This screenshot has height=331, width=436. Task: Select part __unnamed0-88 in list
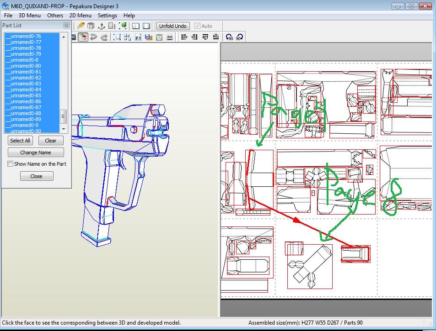point(32,113)
